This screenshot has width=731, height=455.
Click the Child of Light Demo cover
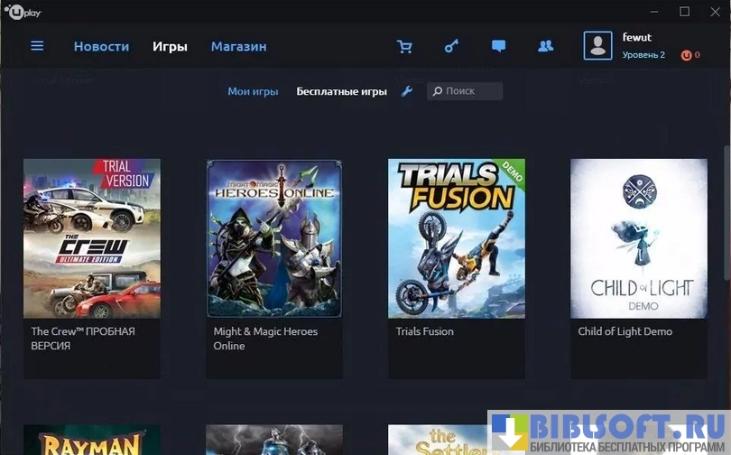pyautogui.click(x=639, y=238)
